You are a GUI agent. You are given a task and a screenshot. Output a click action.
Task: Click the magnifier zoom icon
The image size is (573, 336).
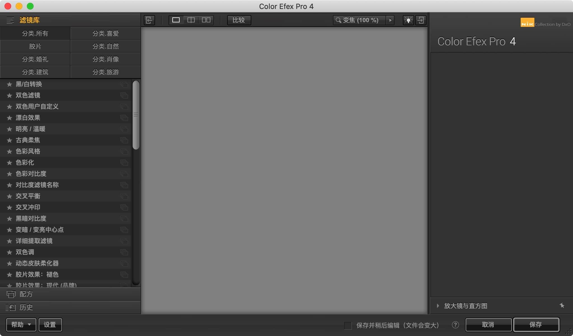(338, 20)
